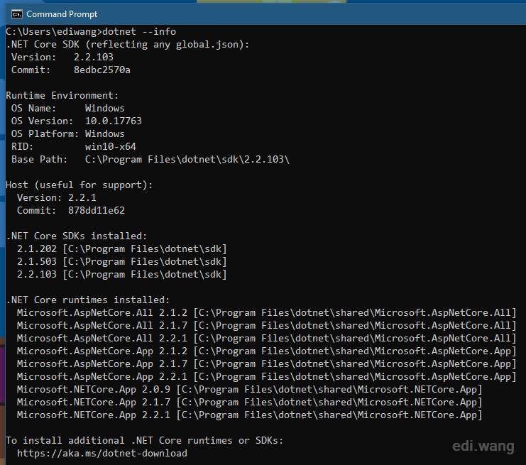Image resolution: width=526 pixels, height=465 pixels.
Task: Click Microsoft.AspNetCore.All 2.1.2 runtime line
Action: click(266, 312)
